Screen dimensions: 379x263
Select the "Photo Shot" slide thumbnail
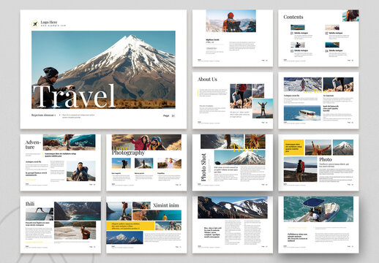coord(233,163)
